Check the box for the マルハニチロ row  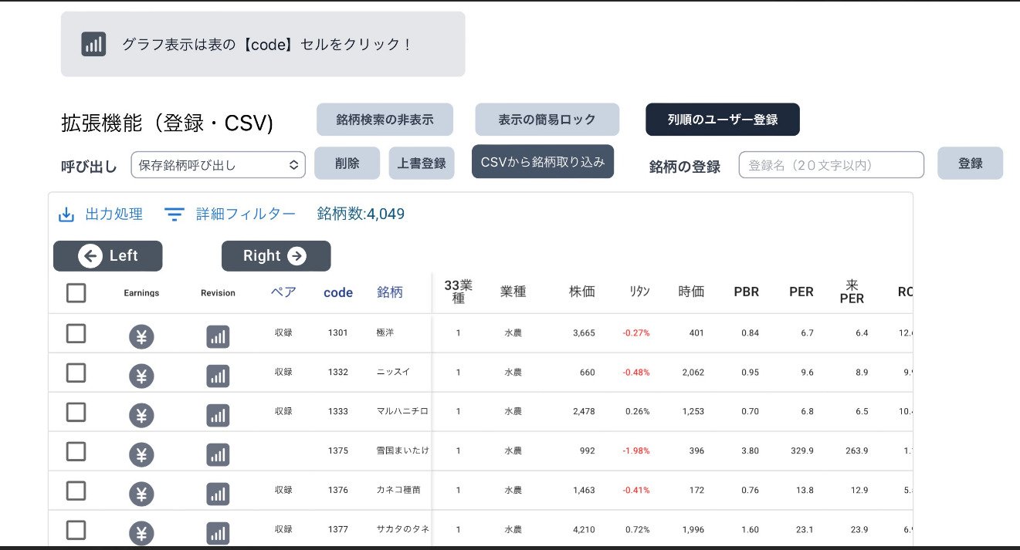(76, 412)
